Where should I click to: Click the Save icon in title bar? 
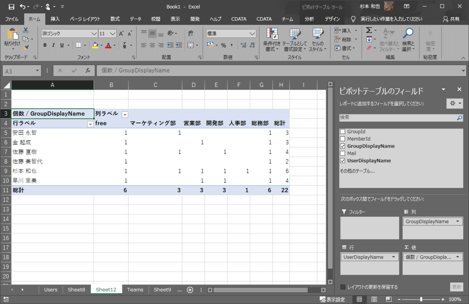coord(11,7)
